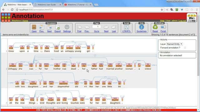The image size is (200, 112).
Task: Click the word 'loving' in sentence 3
Action: pyautogui.click(x=65, y=103)
